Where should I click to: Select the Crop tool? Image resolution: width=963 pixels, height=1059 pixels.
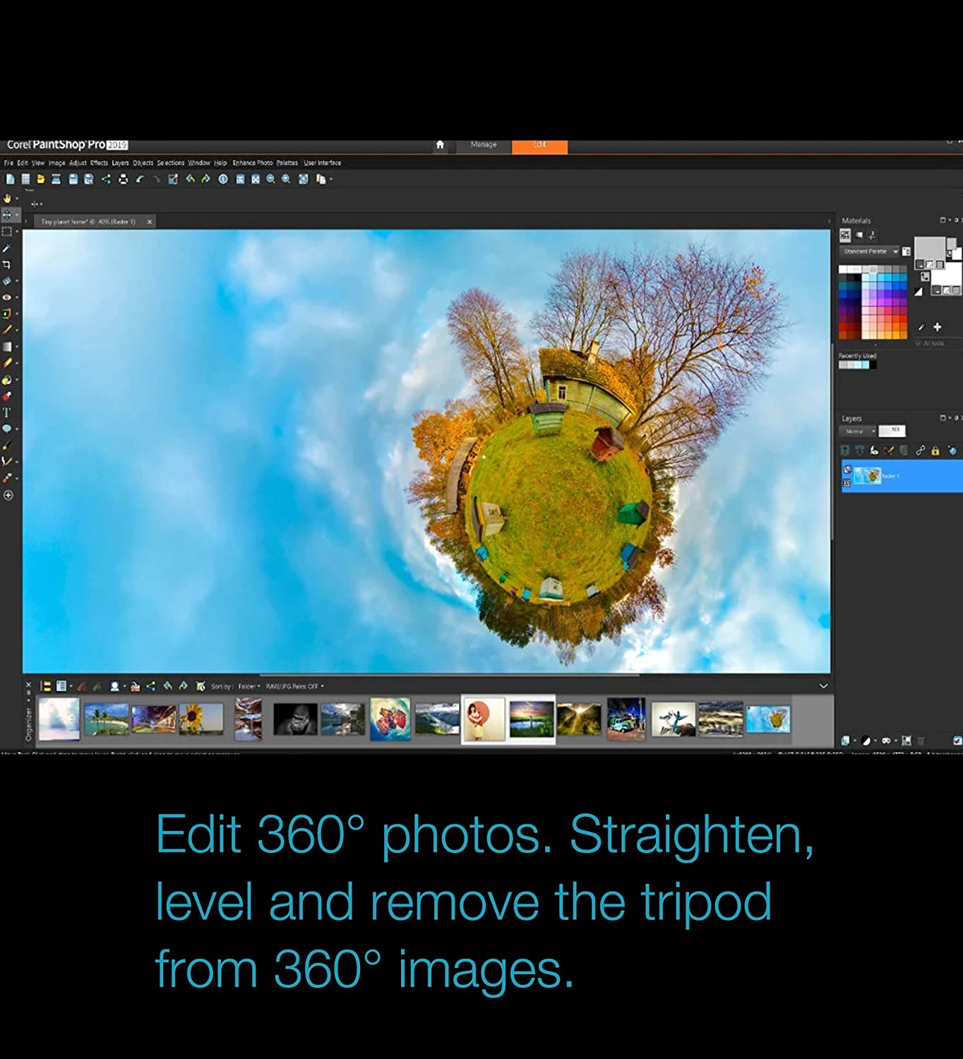pos(7,265)
